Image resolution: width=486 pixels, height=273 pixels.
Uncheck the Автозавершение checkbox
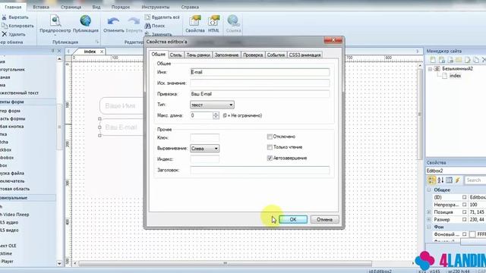270,158
